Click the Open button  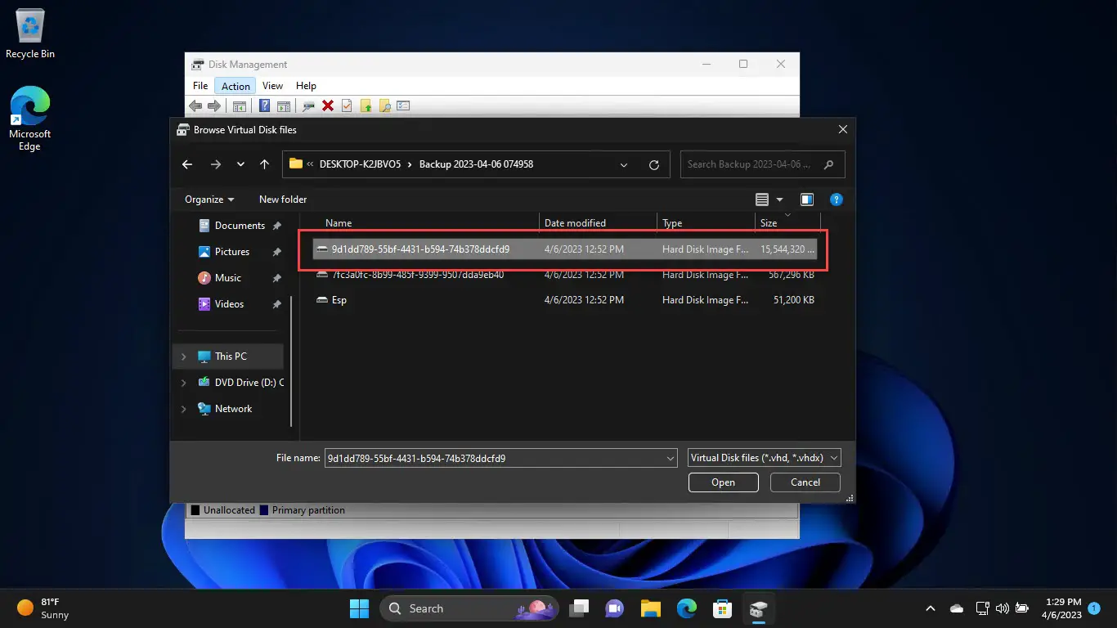click(x=723, y=482)
